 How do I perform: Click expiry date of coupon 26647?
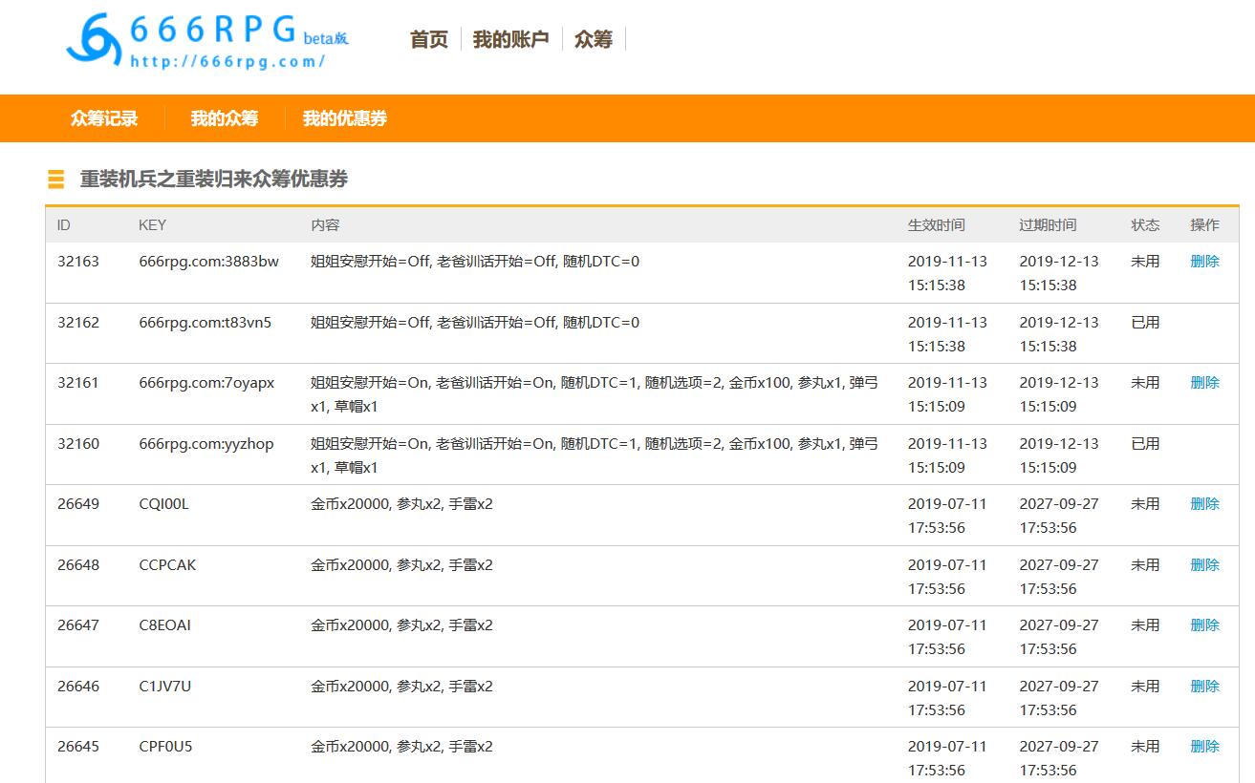pos(1059,637)
